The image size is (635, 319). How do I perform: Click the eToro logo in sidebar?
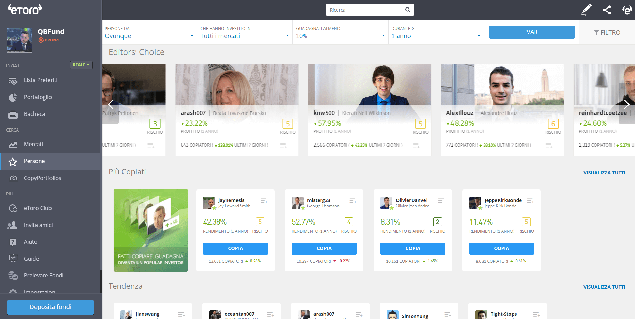pyautogui.click(x=25, y=9)
